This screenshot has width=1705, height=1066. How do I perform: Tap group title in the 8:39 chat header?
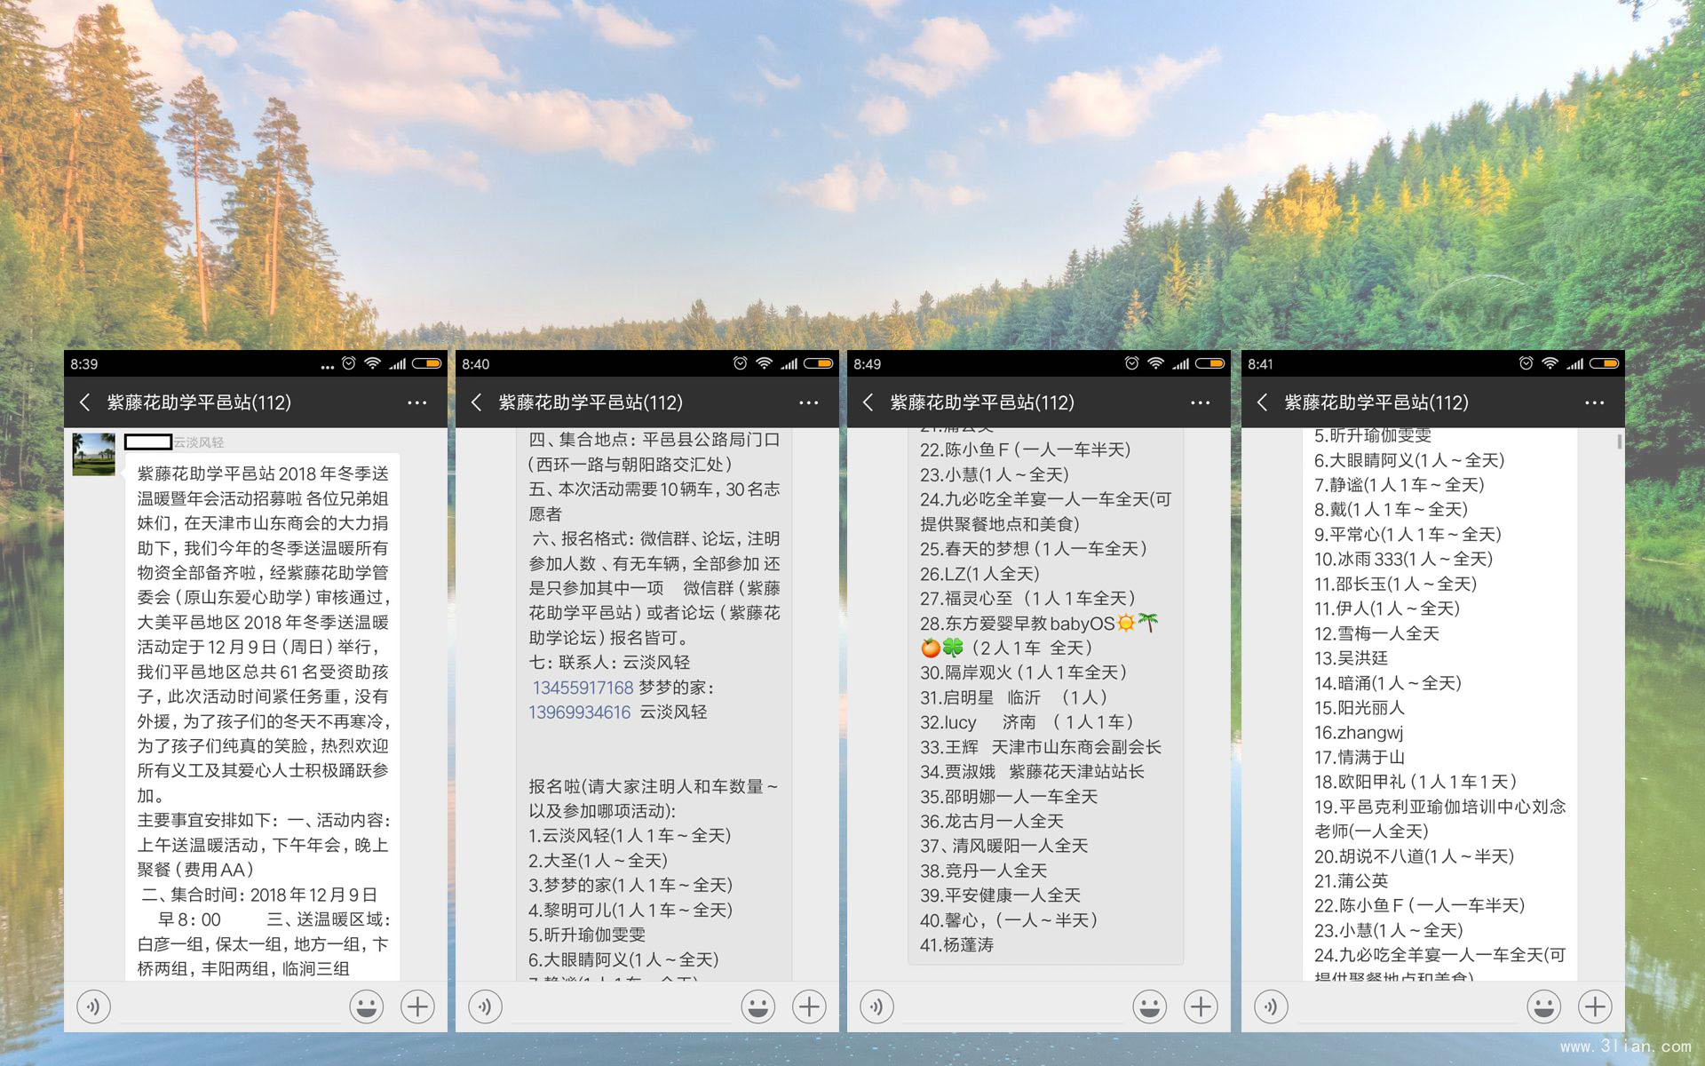[x=199, y=402]
